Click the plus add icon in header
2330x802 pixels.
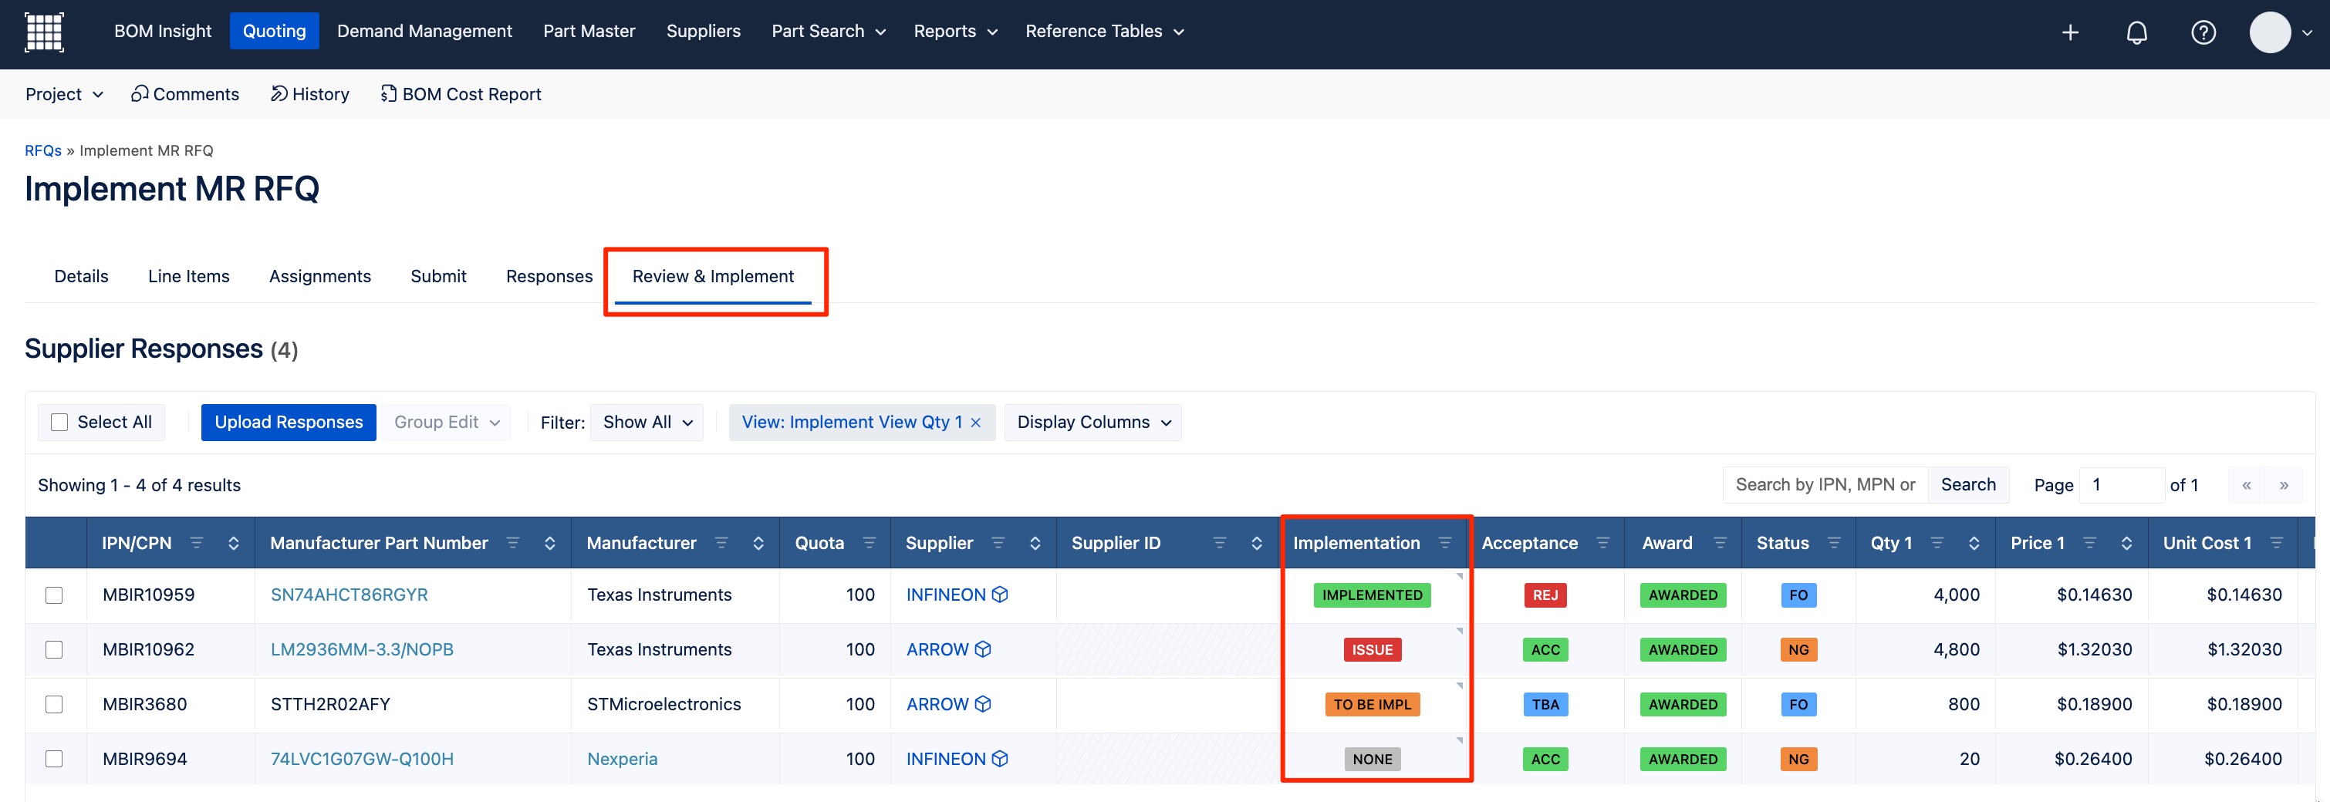click(2069, 32)
